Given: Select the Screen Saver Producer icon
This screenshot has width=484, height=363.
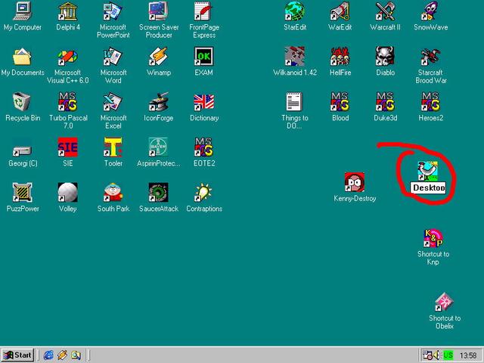Looking at the screenshot, I should pyautogui.click(x=158, y=11).
